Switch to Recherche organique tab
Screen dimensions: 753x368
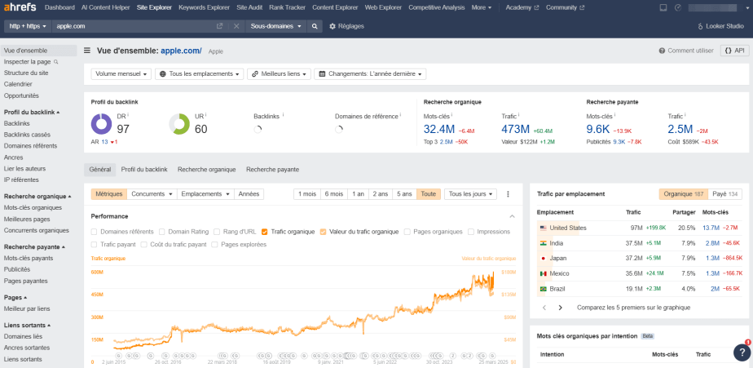click(x=206, y=170)
